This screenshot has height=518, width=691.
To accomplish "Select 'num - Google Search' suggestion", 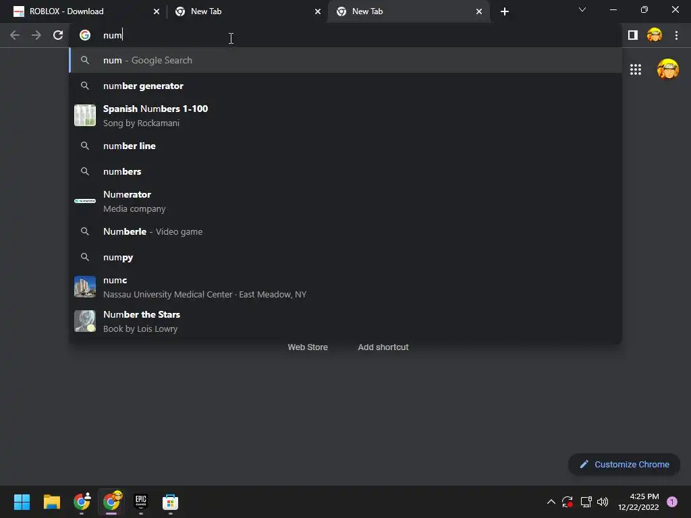I will pos(345,60).
